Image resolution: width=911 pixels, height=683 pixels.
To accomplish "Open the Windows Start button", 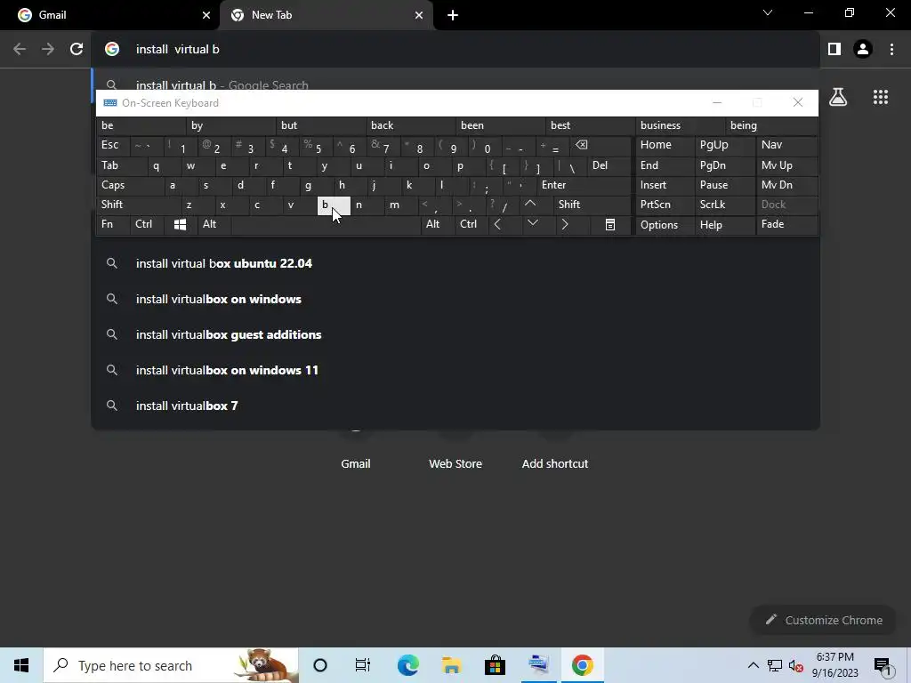I will pos(21,665).
